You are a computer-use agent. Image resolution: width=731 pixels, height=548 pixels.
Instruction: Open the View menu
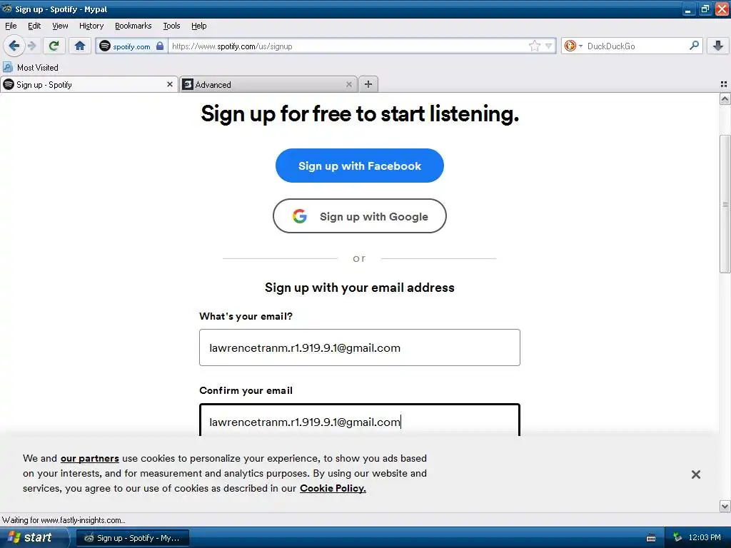[60, 26]
